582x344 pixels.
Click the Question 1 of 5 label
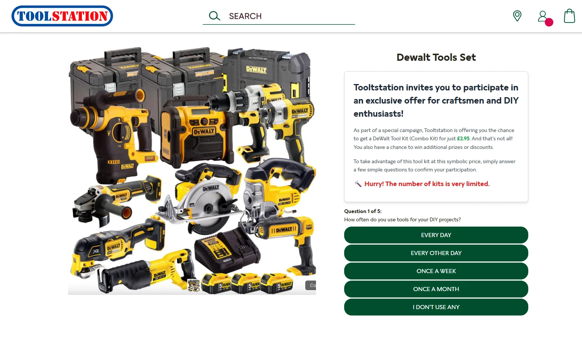click(x=363, y=211)
